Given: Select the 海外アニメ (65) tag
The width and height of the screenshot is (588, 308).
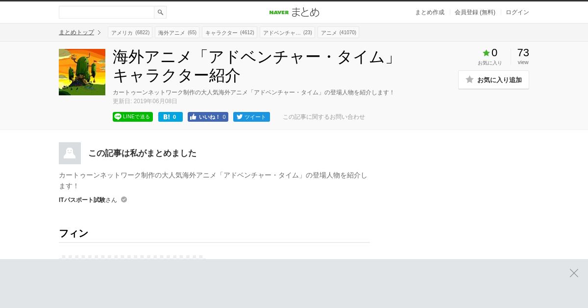Looking at the screenshot, I should [x=177, y=32].
